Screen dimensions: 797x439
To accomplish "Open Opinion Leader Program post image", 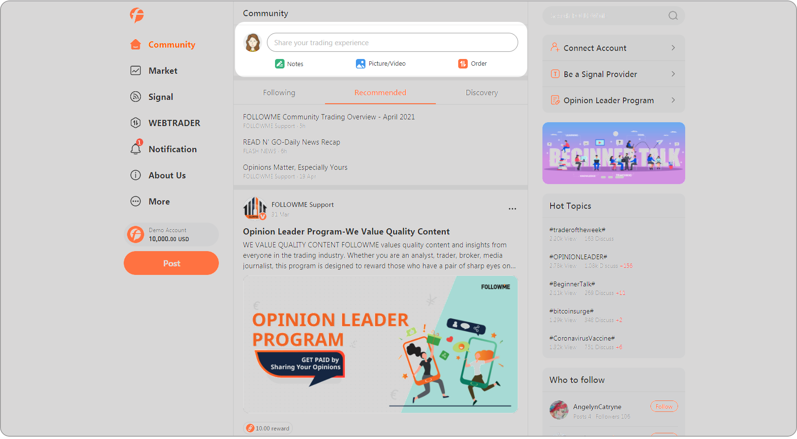I will tap(380, 344).
